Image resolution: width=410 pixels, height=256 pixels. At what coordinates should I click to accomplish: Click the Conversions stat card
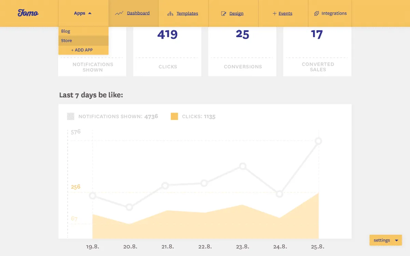click(242, 51)
